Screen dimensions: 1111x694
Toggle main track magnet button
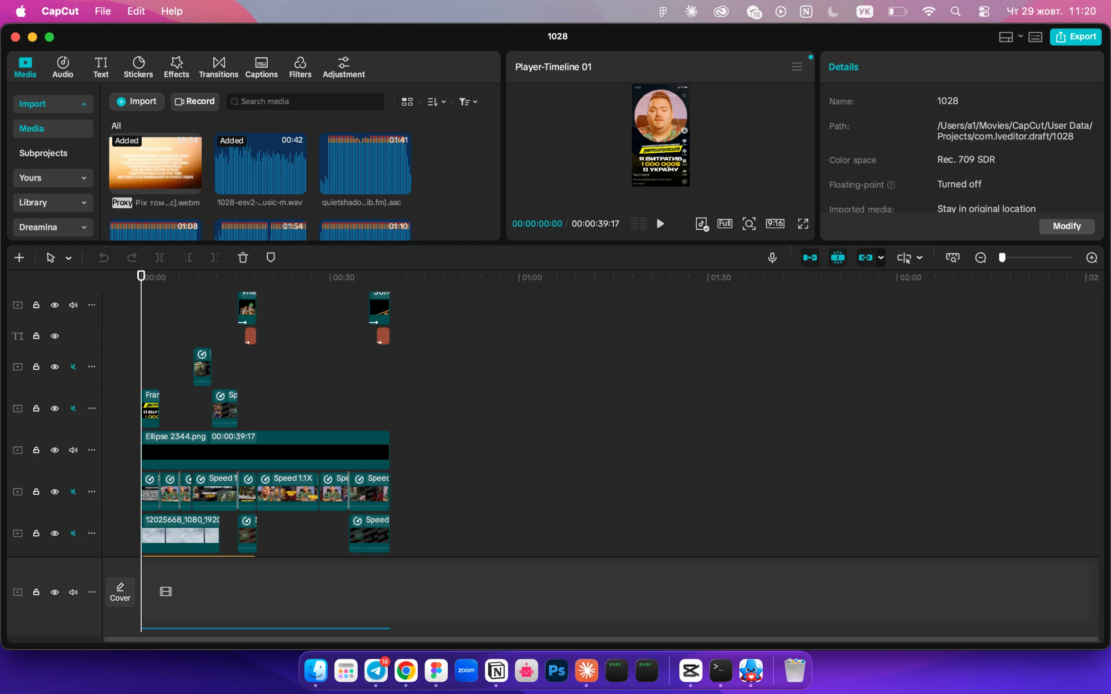[810, 258]
